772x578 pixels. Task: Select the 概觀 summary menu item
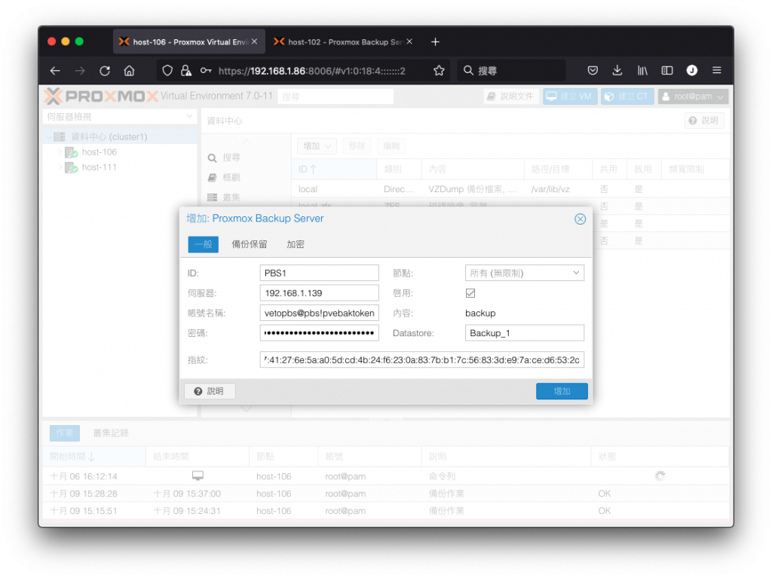[x=224, y=178]
